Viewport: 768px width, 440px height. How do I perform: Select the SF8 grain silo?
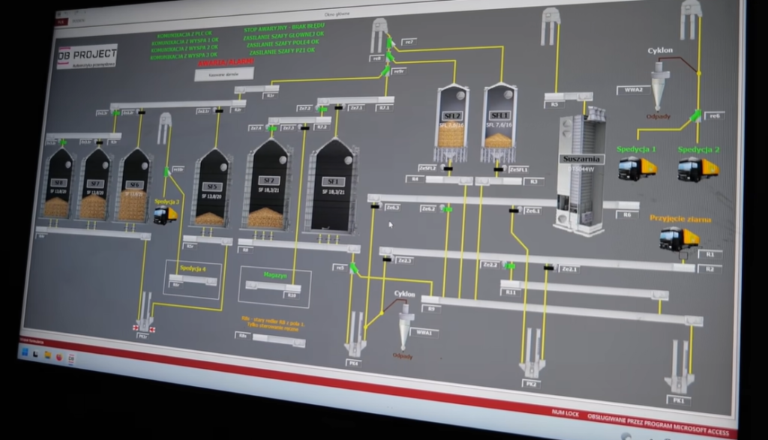(x=58, y=184)
